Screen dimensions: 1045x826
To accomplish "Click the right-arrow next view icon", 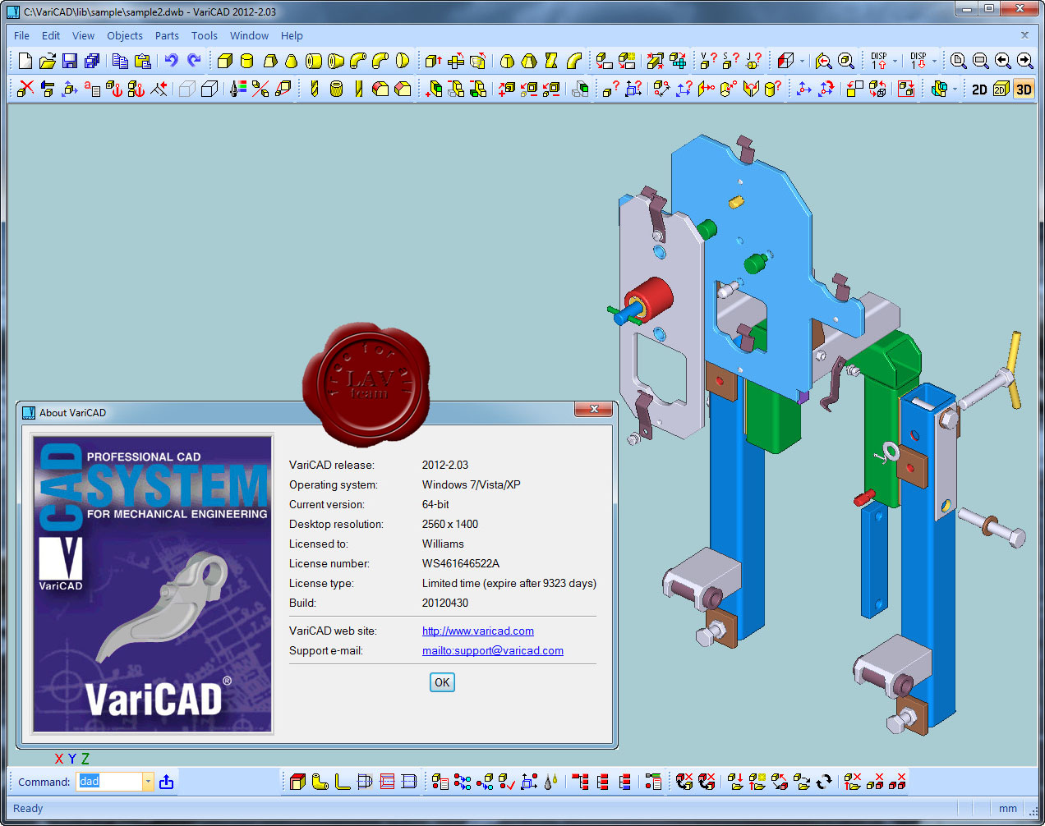I will 1025,61.
